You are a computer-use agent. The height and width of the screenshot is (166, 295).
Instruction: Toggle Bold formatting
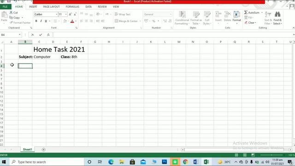pos(36,21)
